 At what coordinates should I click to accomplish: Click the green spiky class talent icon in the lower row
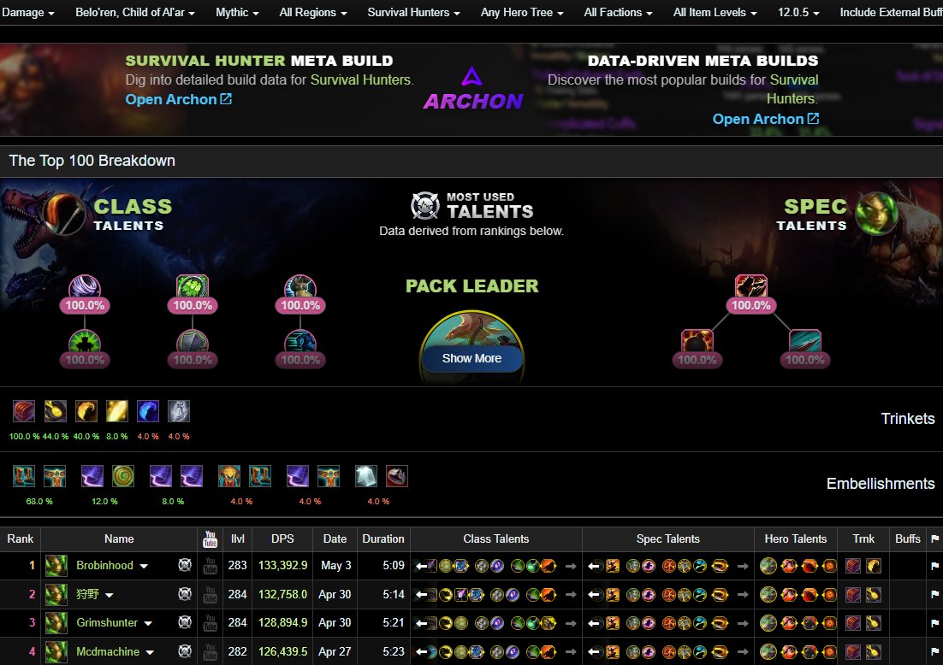pos(84,342)
